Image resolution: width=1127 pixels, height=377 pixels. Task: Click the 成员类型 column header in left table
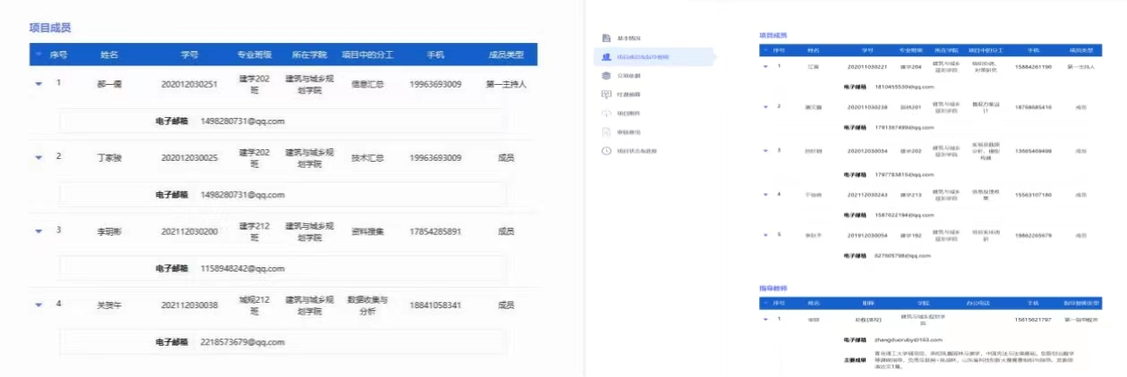[506, 54]
